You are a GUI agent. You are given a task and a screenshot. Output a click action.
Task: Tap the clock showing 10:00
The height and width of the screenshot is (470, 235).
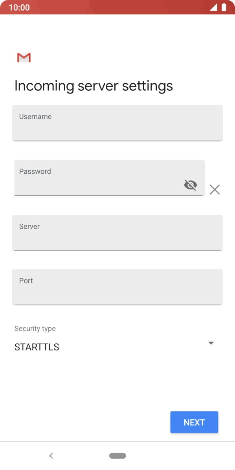coord(19,7)
